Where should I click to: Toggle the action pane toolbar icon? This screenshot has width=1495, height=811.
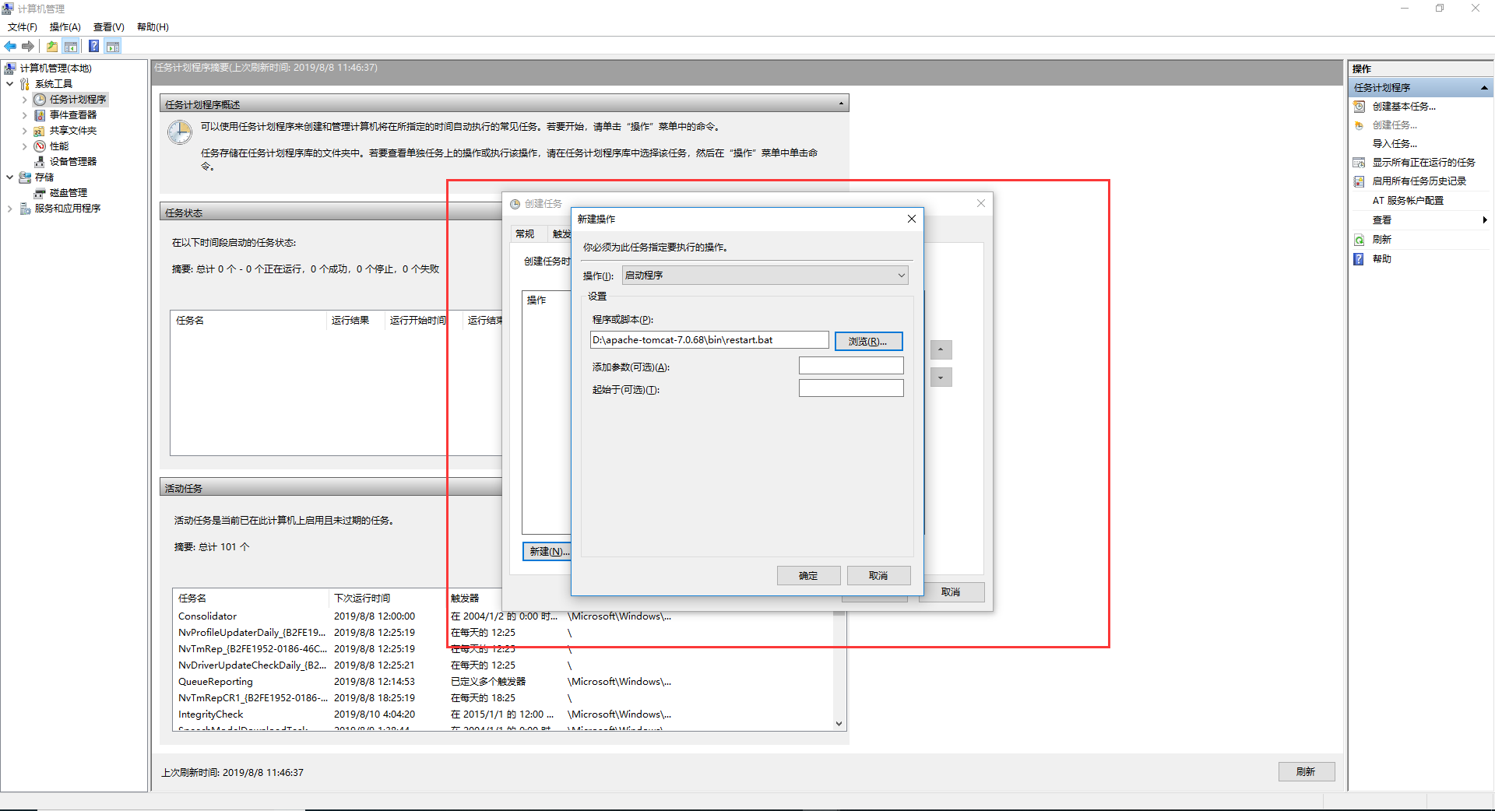[x=113, y=47]
